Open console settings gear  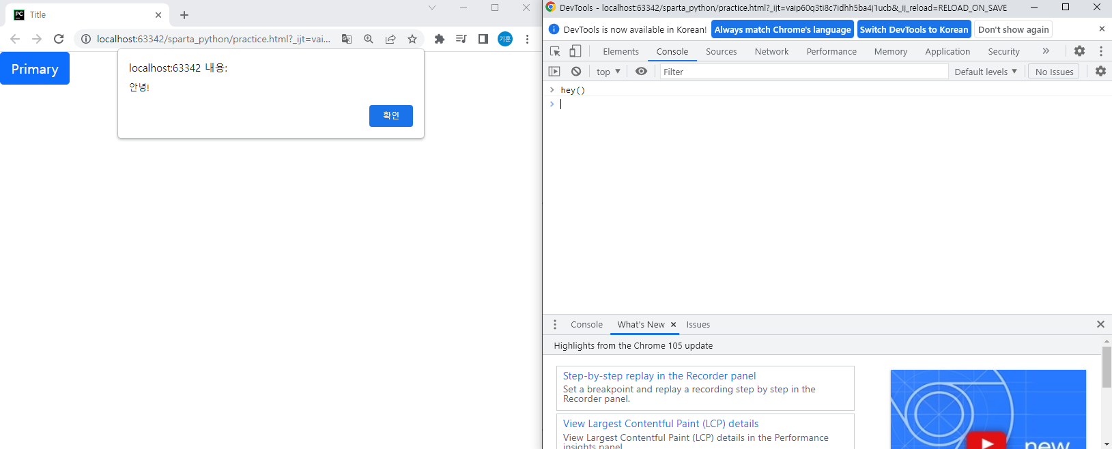click(x=1100, y=71)
